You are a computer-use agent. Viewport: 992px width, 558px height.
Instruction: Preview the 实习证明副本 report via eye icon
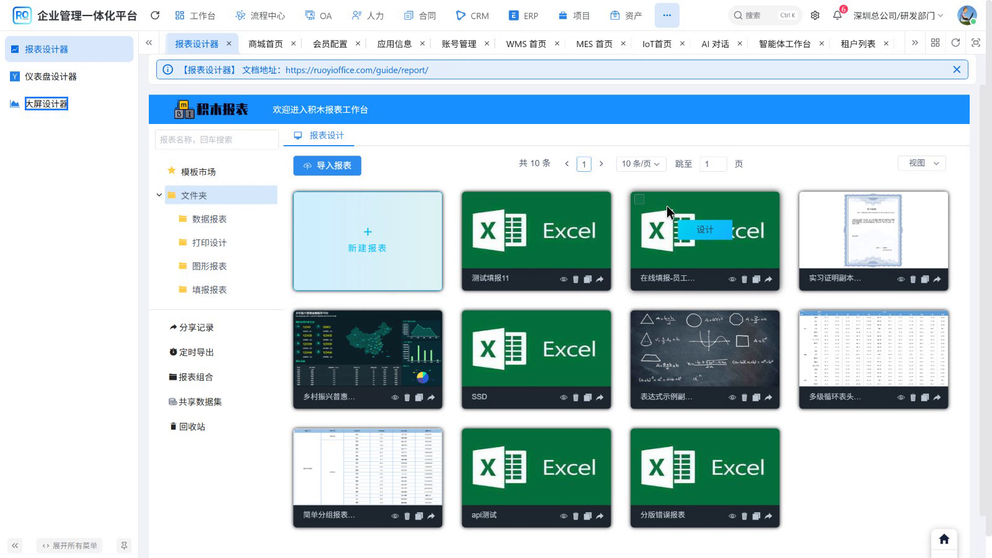click(x=901, y=279)
